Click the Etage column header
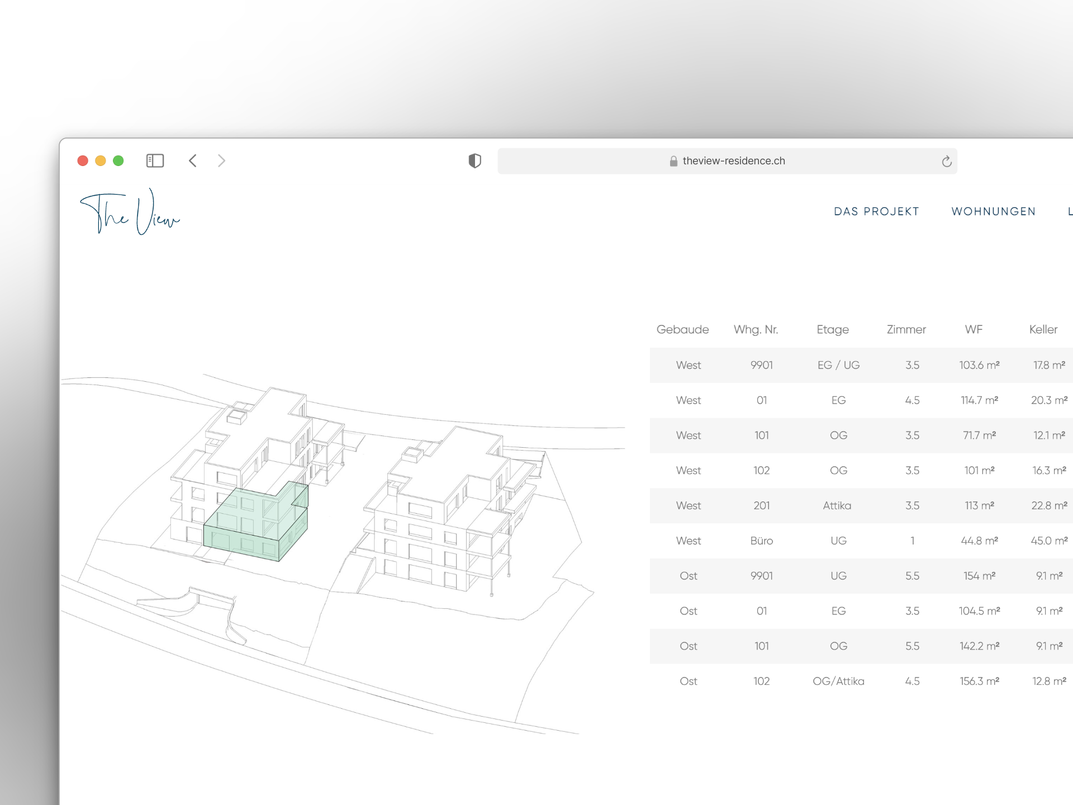Image resolution: width=1073 pixels, height=805 pixels. [x=833, y=330]
